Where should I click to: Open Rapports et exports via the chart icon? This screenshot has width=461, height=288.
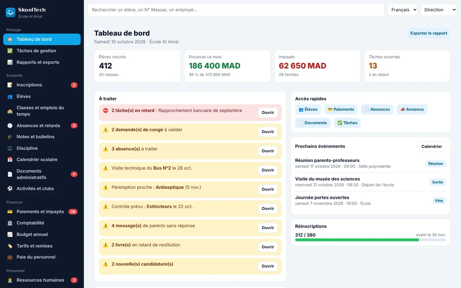pyautogui.click(x=10, y=62)
